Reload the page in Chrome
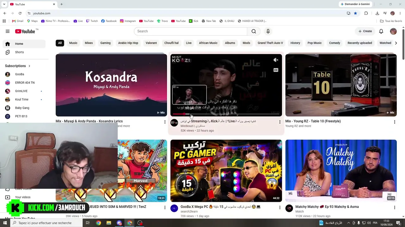 (20, 13)
